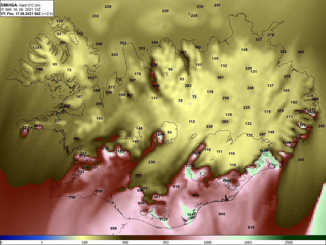Click the map value 1374

[x=302, y=125]
